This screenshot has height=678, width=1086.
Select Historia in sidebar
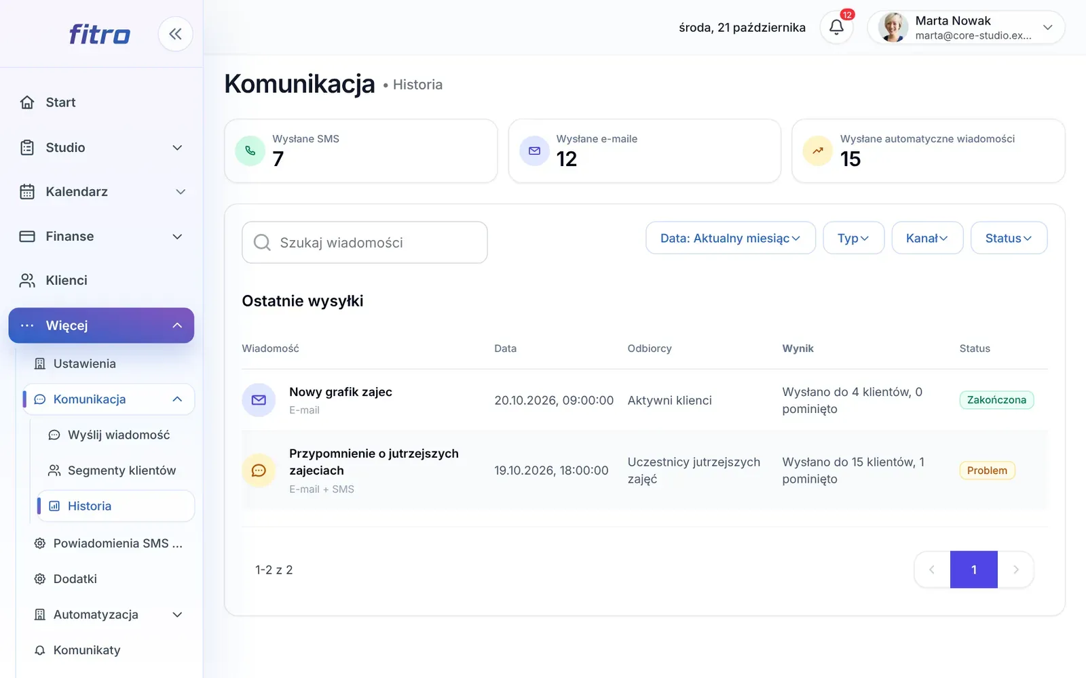(116, 506)
